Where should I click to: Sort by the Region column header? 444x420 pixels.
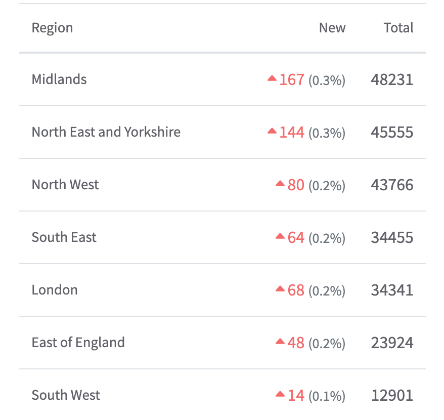tap(52, 28)
